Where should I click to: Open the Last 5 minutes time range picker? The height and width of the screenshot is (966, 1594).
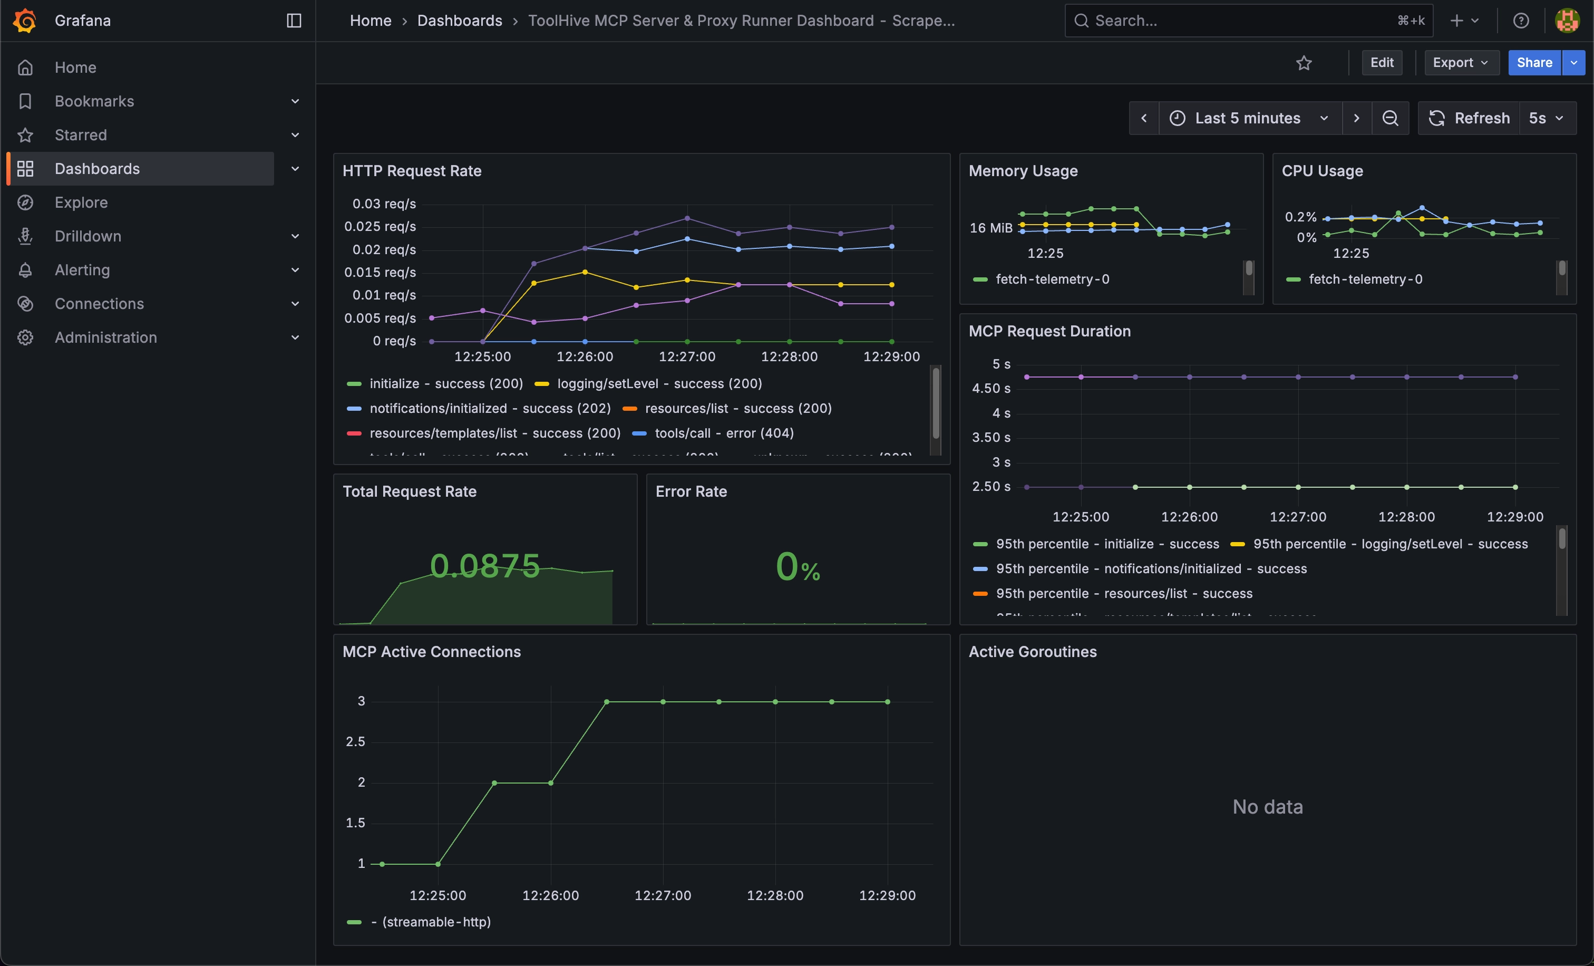pos(1248,118)
